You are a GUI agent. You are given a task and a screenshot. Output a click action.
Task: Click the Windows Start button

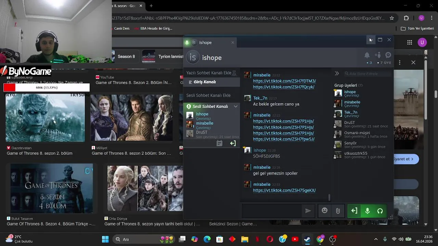tap(105, 239)
